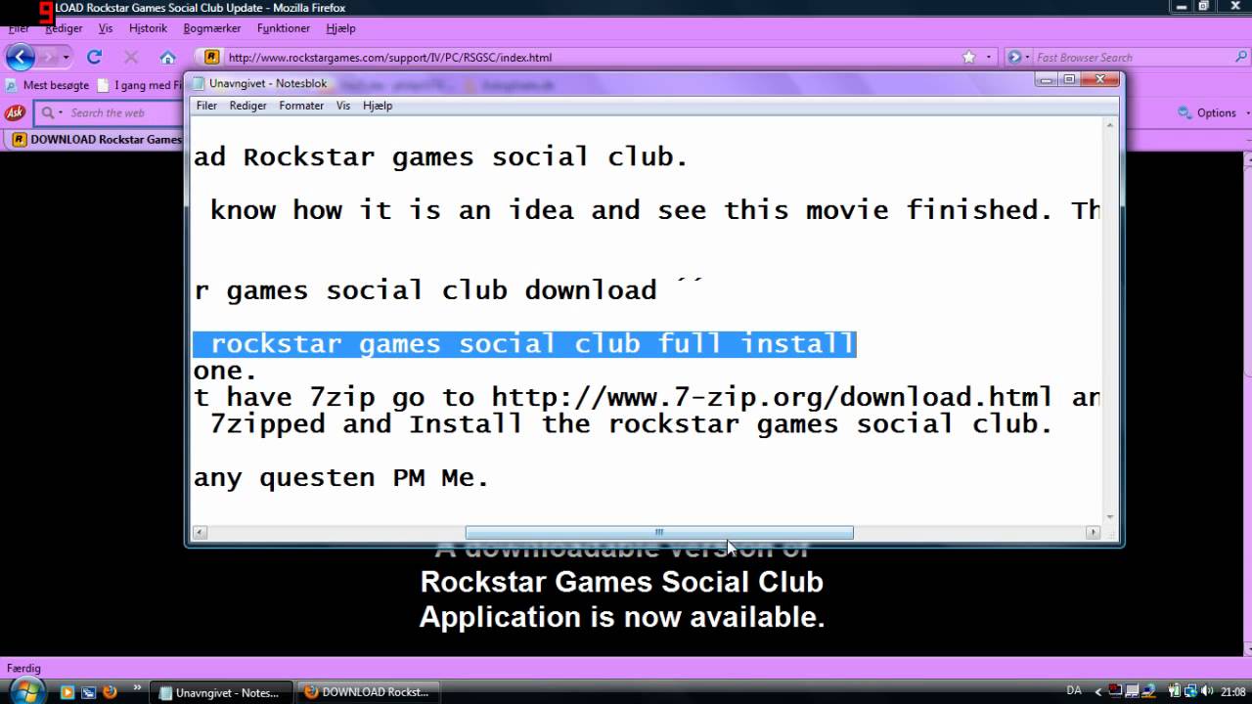
Task: Click the Notepad scroll right arrow
Action: point(1094,533)
